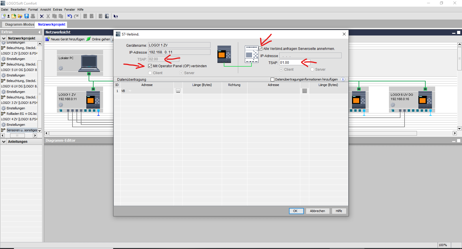
Task: Click Abbrechen to cancel the dialog
Action: (x=318, y=211)
